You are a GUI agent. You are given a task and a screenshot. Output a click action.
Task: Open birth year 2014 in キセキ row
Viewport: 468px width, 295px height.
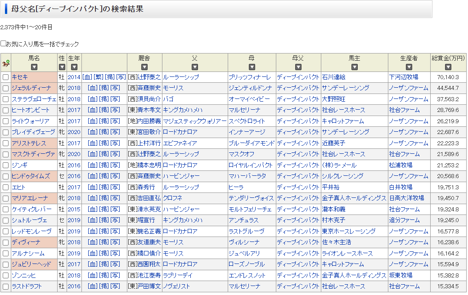coord(74,77)
